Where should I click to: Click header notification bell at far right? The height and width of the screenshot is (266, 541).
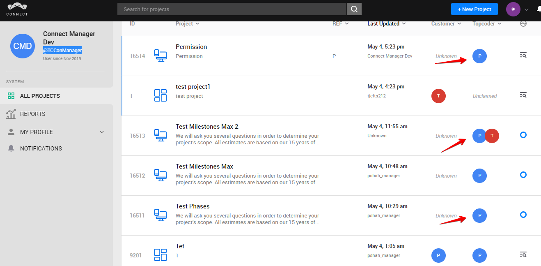[x=539, y=9]
